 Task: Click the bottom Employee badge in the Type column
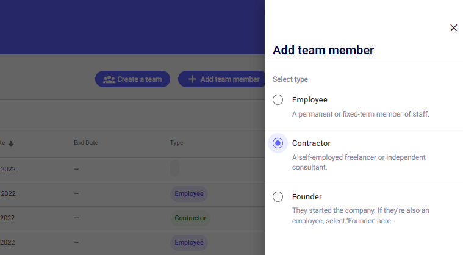pyautogui.click(x=189, y=243)
